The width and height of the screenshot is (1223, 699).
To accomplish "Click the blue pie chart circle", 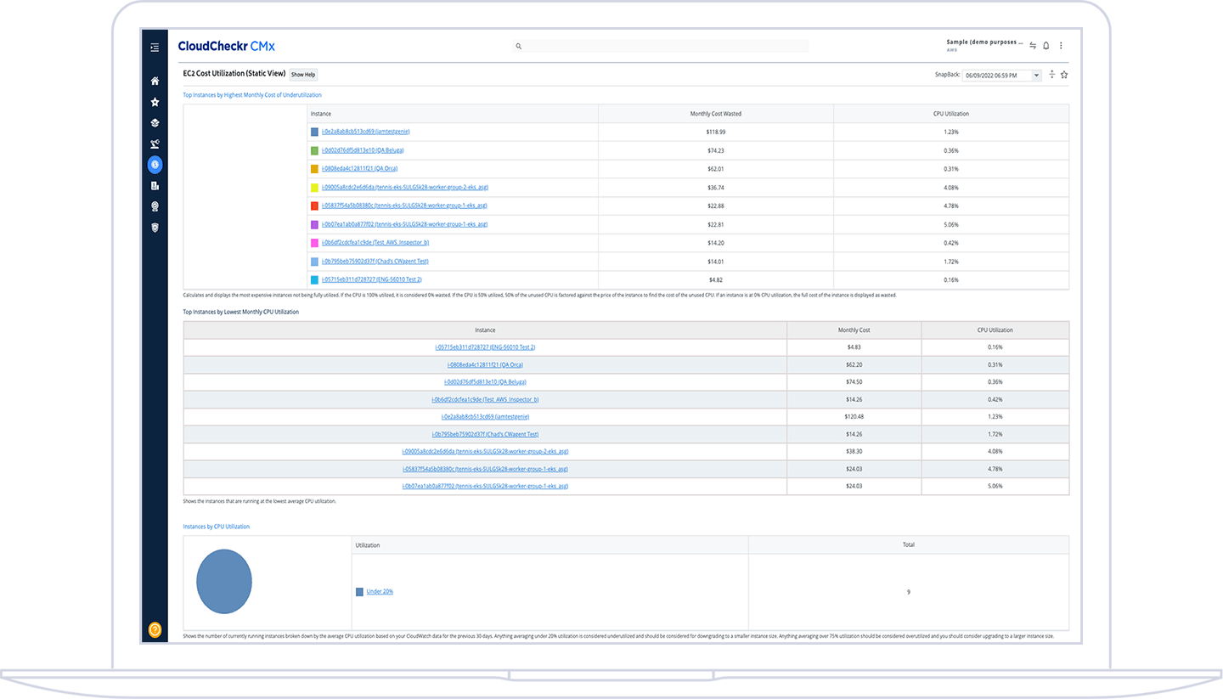I will [224, 581].
